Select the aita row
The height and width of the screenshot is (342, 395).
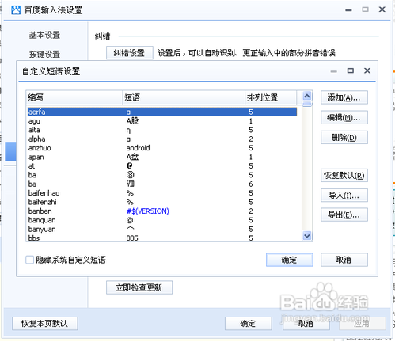162,130
